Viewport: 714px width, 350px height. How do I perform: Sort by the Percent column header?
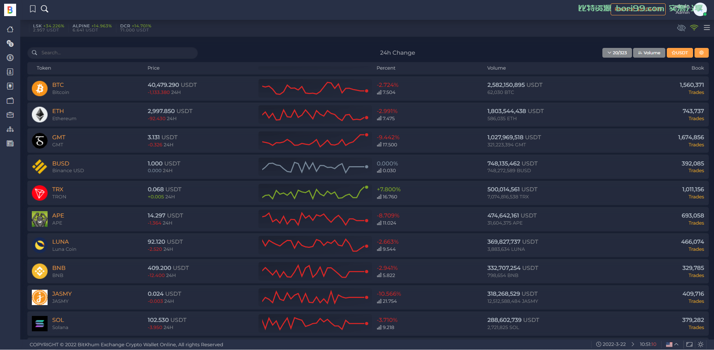(x=386, y=68)
